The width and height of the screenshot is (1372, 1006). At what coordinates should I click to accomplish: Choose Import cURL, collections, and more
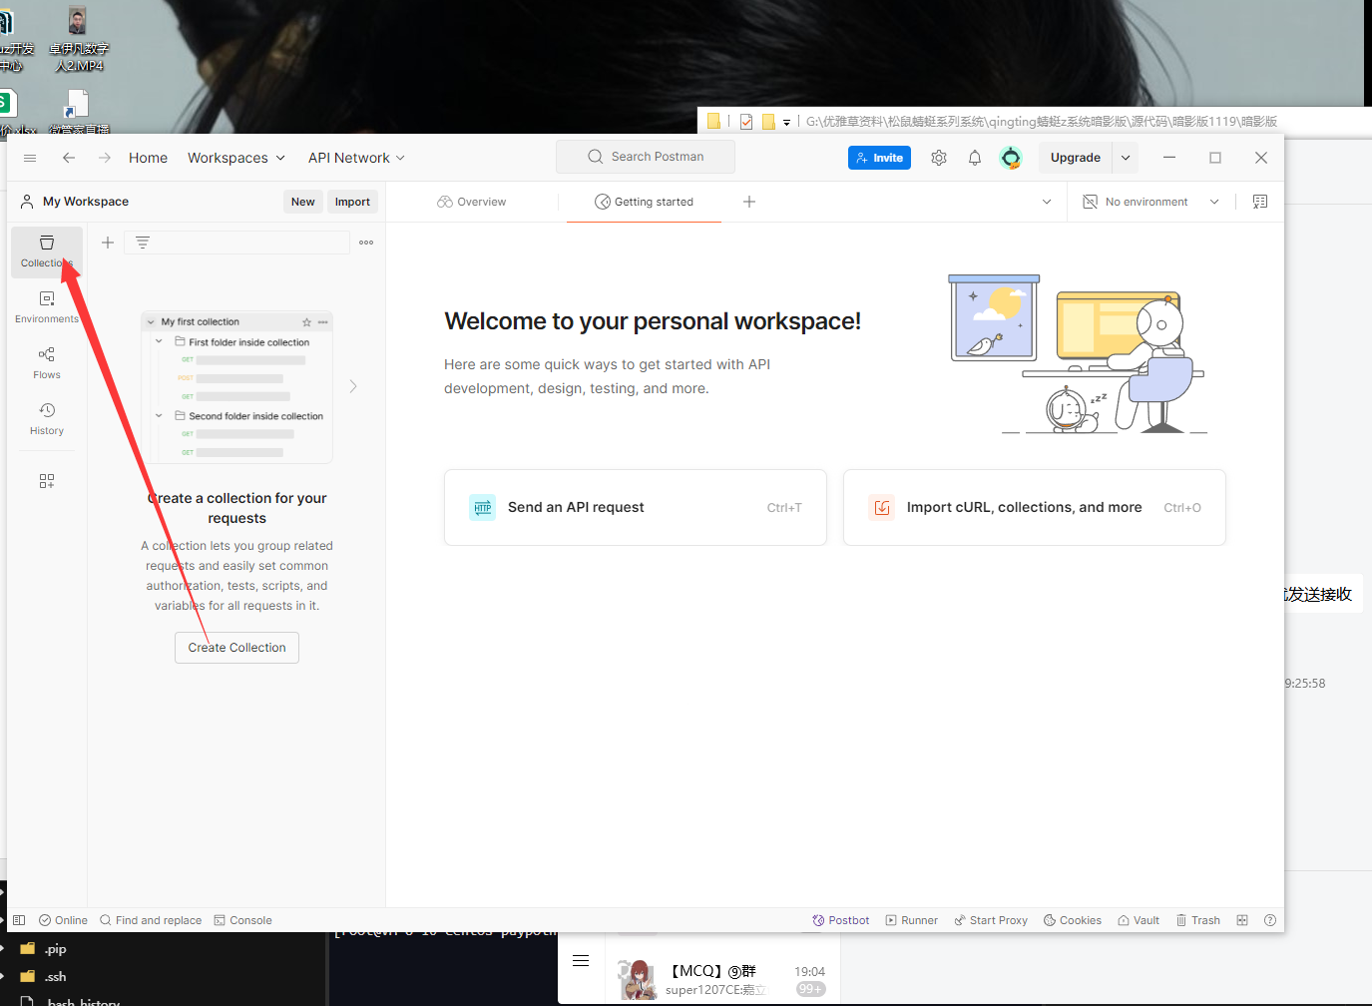pyautogui.click(x=1035, y=507)
